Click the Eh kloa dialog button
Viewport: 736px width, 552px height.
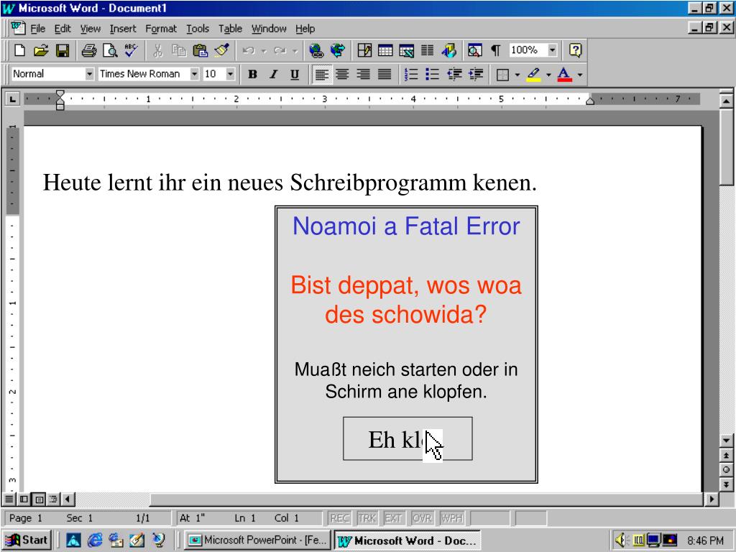[408, 439]
